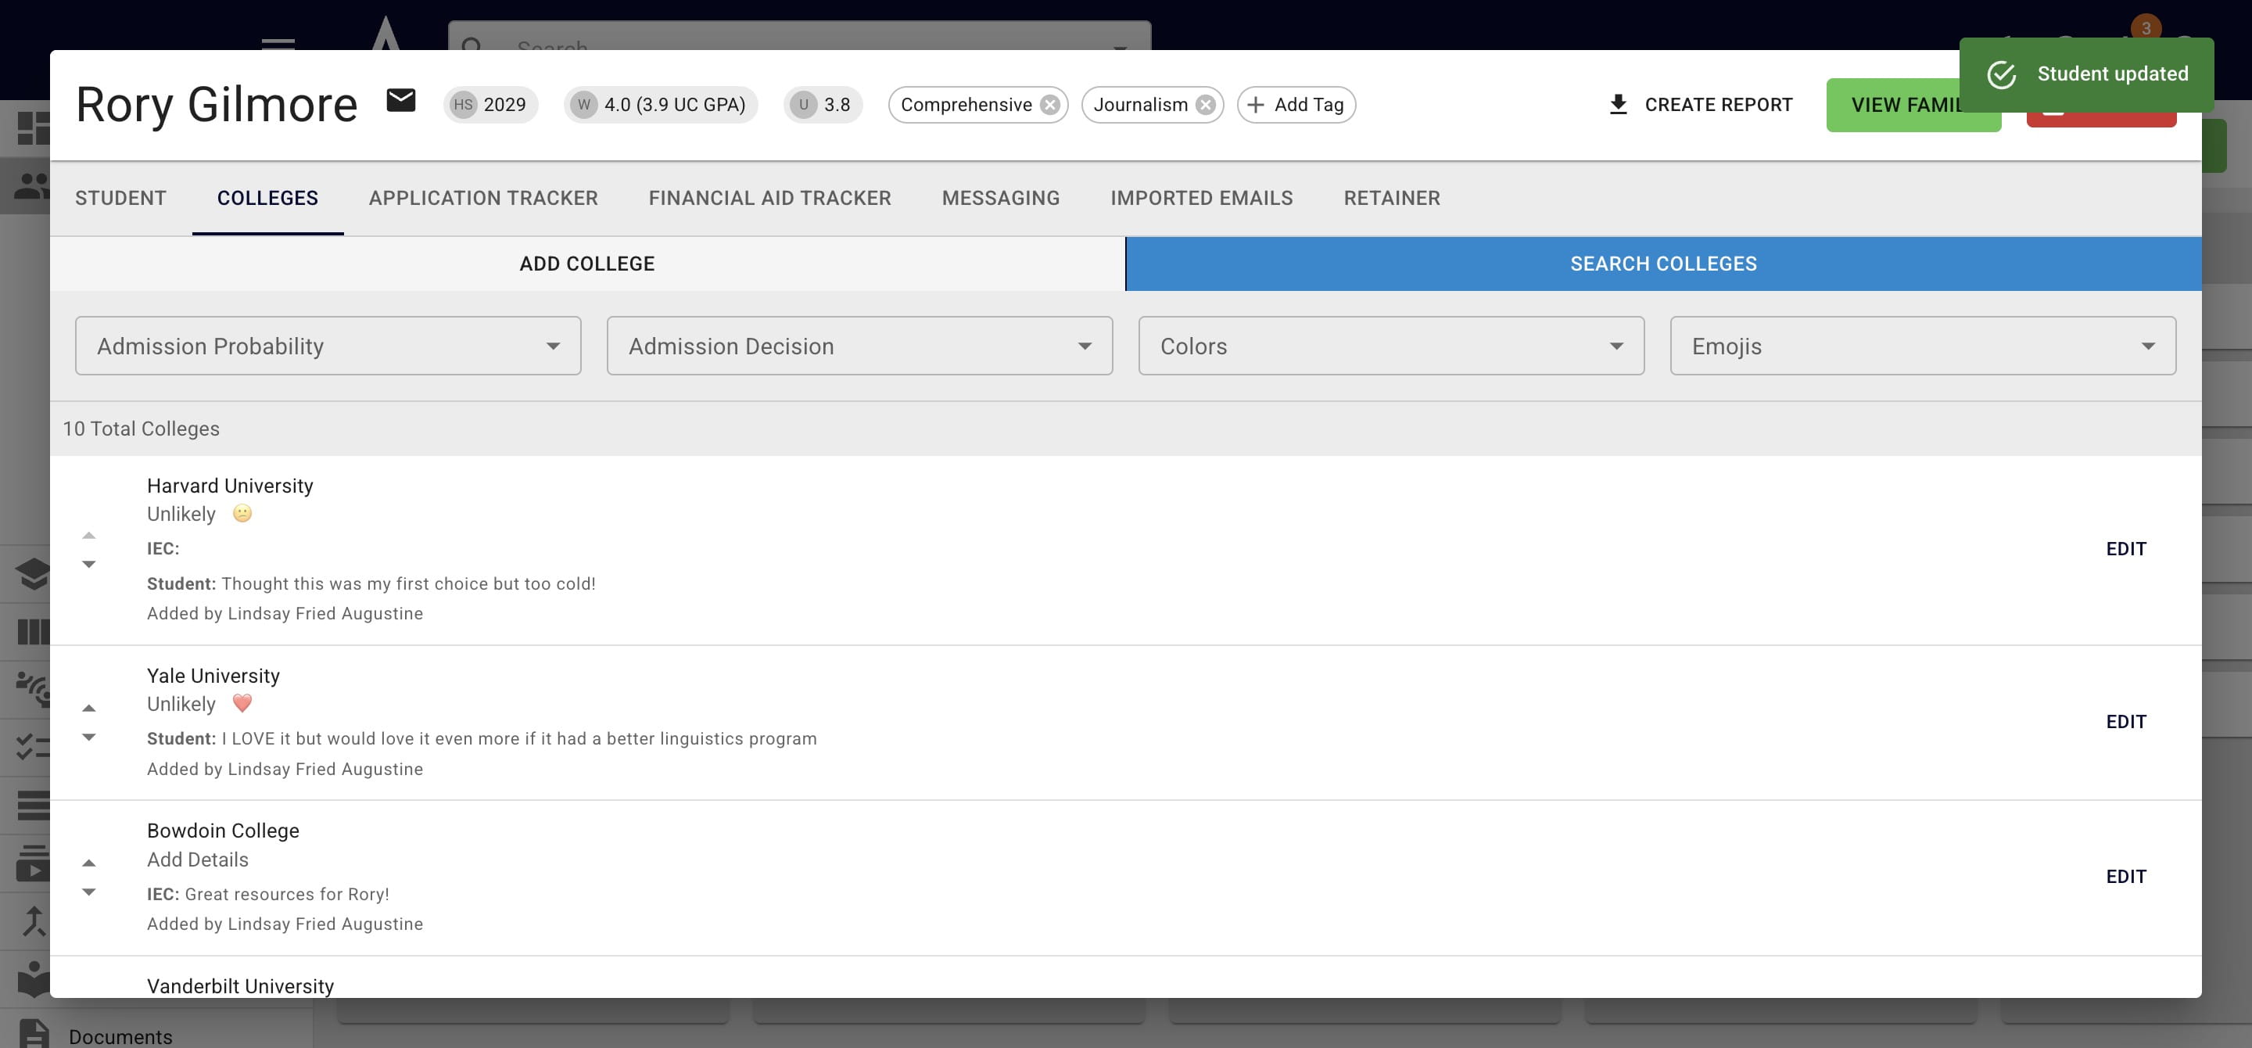Image resolution: width=2252 pixels, height=1048 pixels.
Task: Click the Add College panel button
Action: (587, 264)
